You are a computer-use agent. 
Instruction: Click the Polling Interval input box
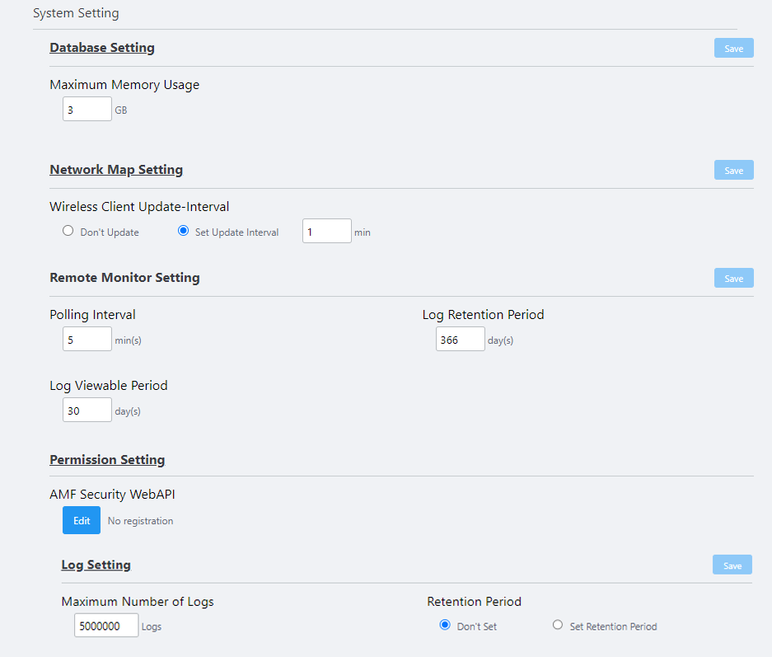87,339
